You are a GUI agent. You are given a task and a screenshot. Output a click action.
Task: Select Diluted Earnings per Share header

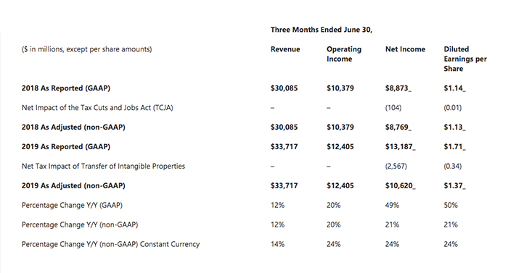(465, 59)
